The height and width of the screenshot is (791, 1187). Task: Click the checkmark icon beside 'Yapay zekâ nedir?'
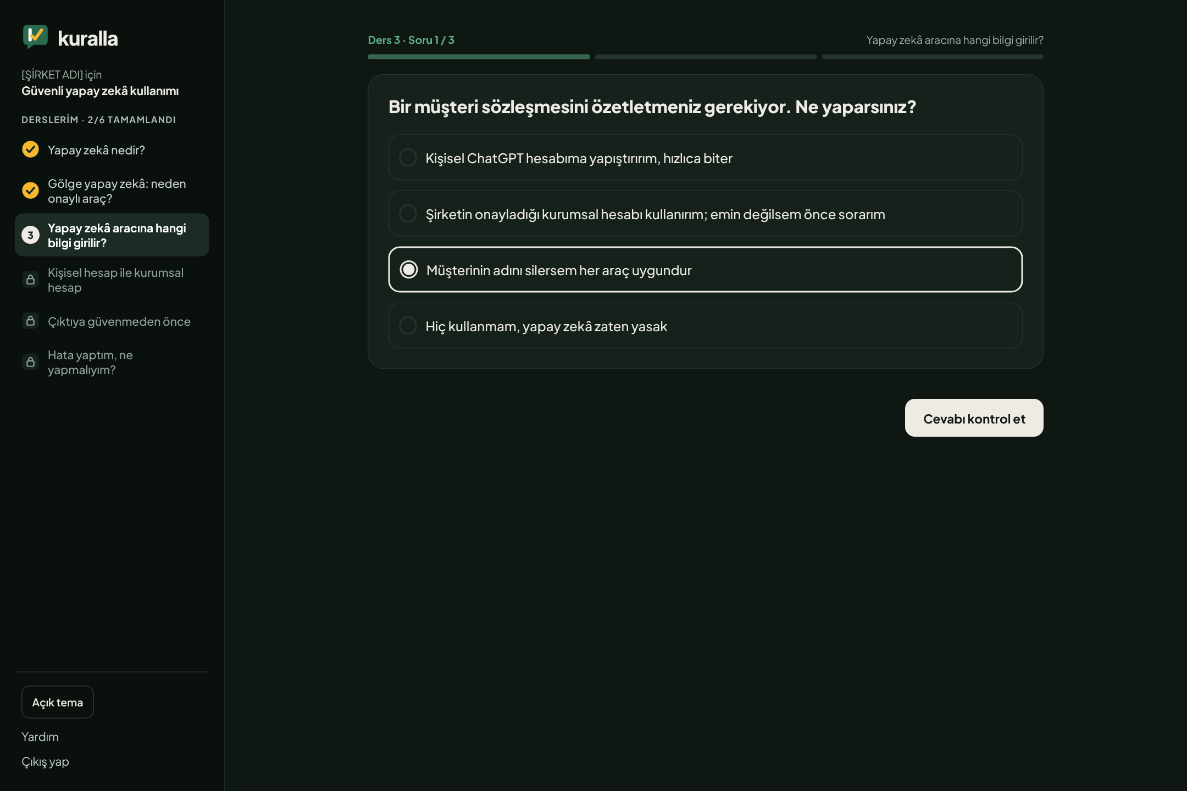pyautogui.click(x=30, y=149)
